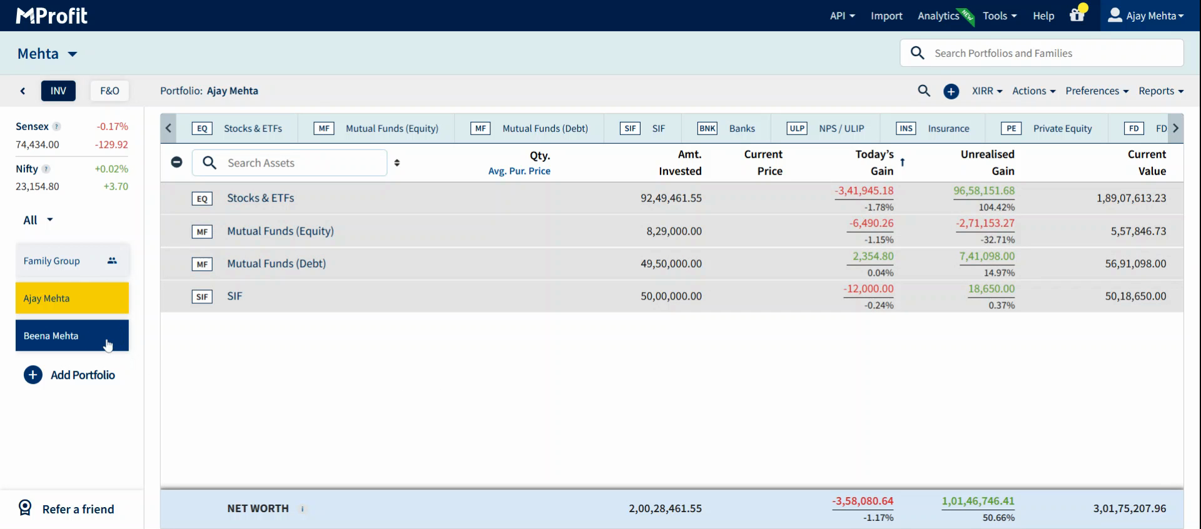Collapse all rows with the minus icon
This screenshot has height=529, width=1201.
pyautogui.click(x=176, y=163)
